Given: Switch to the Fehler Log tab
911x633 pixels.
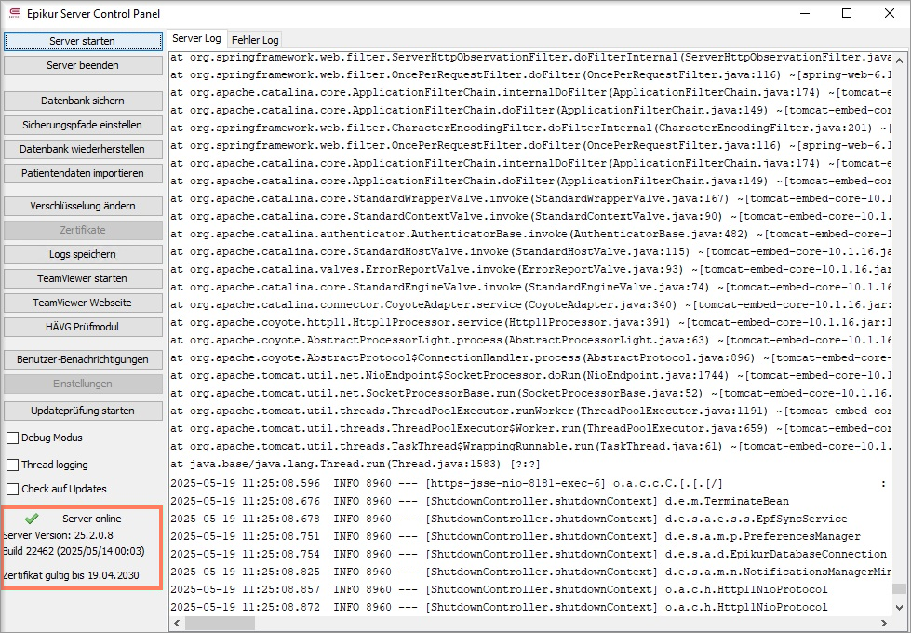Looking at the screenshot, I should [x=255, y=40].
